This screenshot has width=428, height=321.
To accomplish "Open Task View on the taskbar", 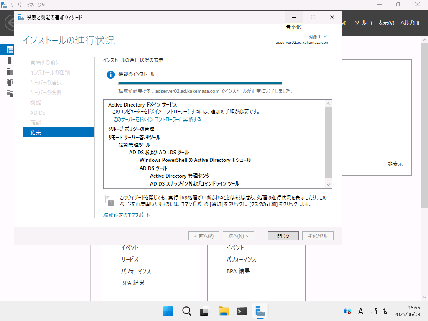I will click(x=205, y=311).
